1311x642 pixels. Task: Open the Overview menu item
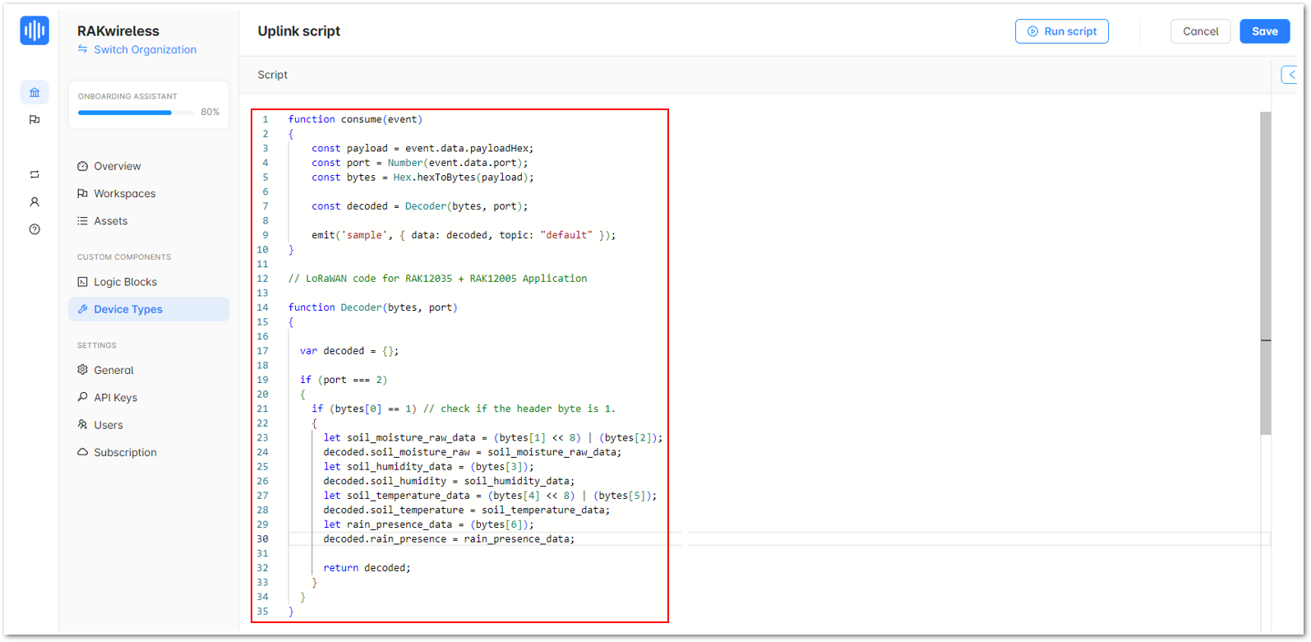point(149,166)
